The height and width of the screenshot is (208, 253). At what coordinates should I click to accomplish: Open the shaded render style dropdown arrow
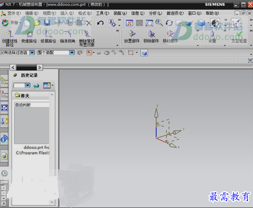pyautogui.click(x=208, y=23)
